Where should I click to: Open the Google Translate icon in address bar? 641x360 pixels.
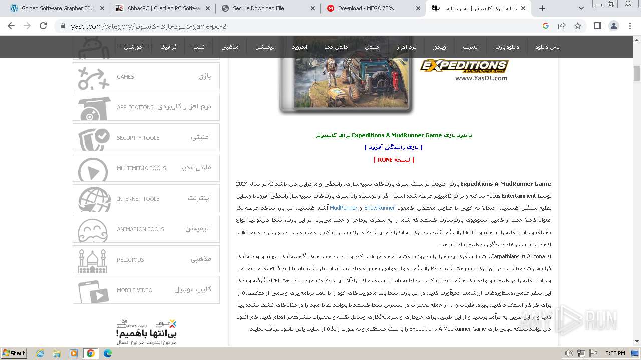tap(546, 26)
